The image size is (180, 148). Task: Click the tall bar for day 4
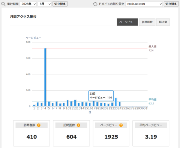point(45,77)
